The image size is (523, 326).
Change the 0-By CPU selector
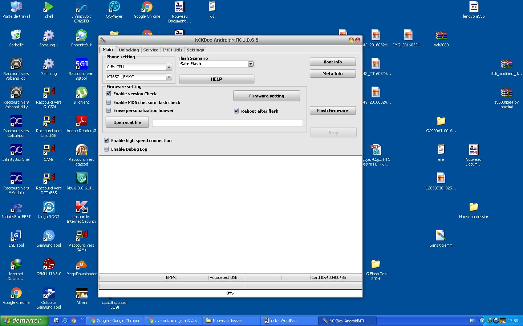point(139,67)
